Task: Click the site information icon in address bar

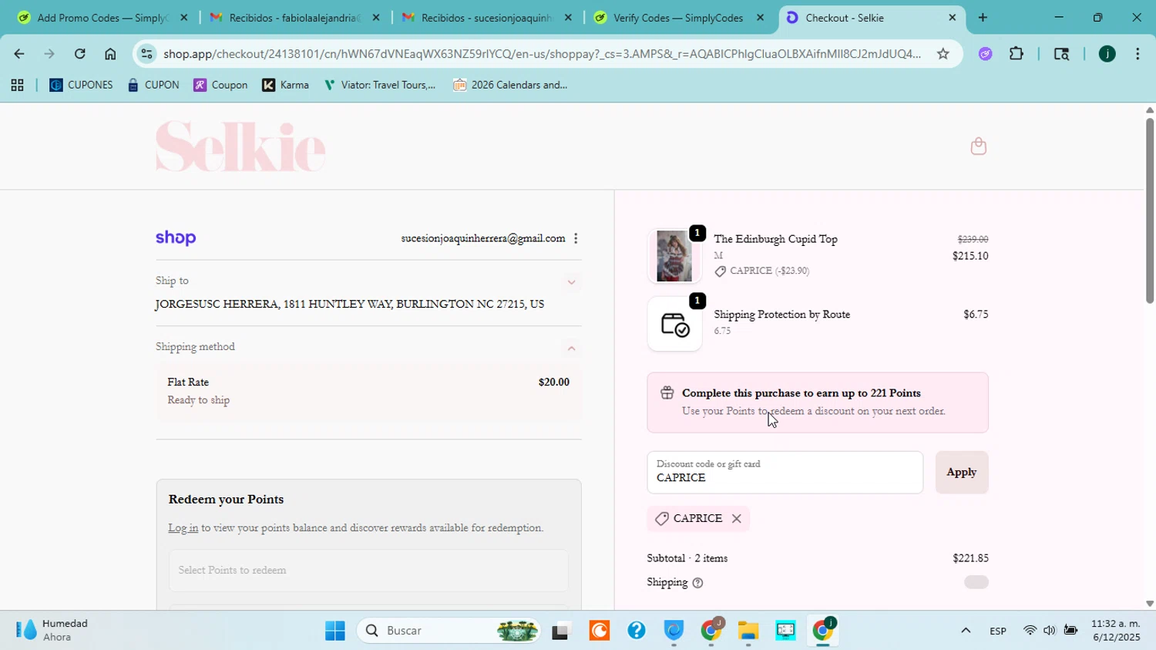Action: pyautogui.click(x=146, y=54)
